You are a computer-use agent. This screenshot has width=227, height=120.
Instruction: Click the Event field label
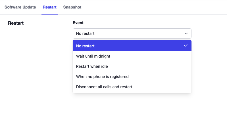click(78, 23)
